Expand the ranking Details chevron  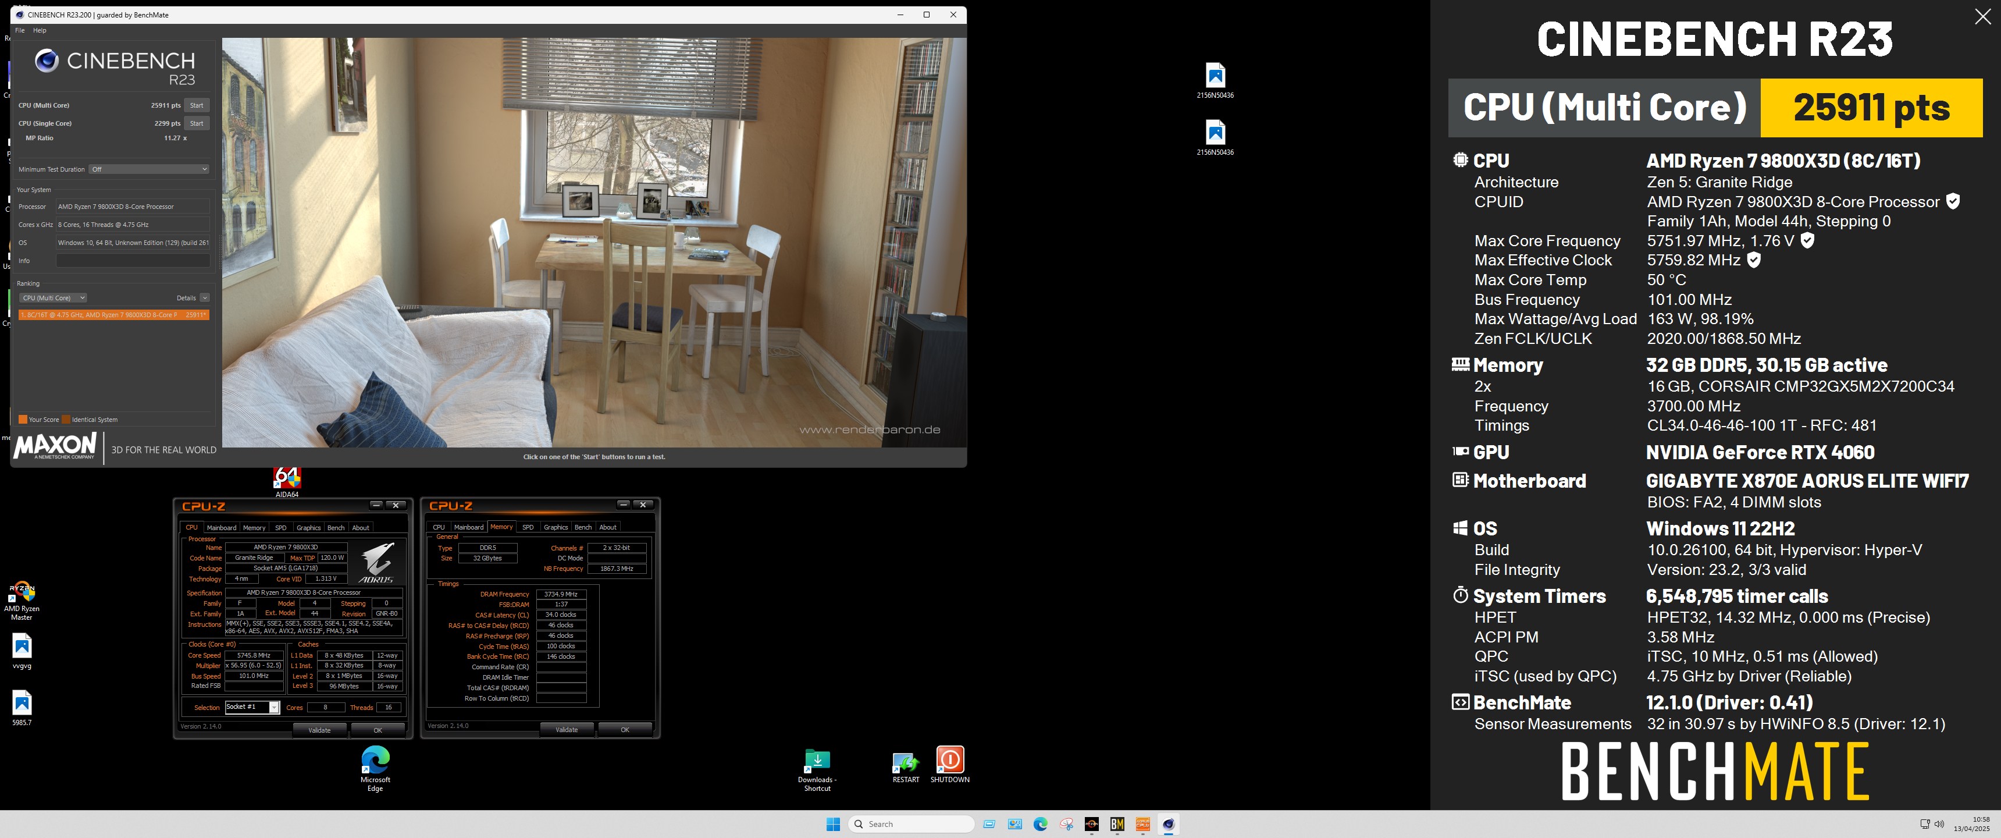tap(205, 298)
